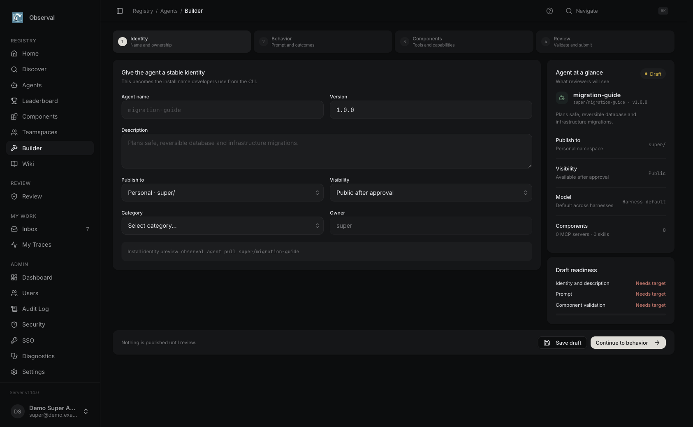Open the Visibility dropdown

click(x=431, y=193)
